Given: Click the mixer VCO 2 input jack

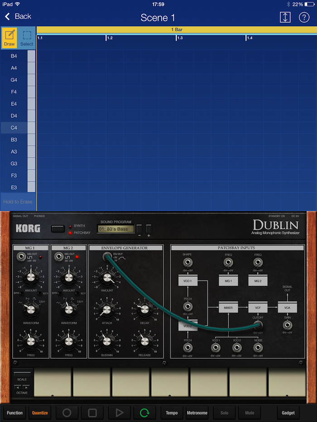Looking at the screenshot, I should pos(237,348).
